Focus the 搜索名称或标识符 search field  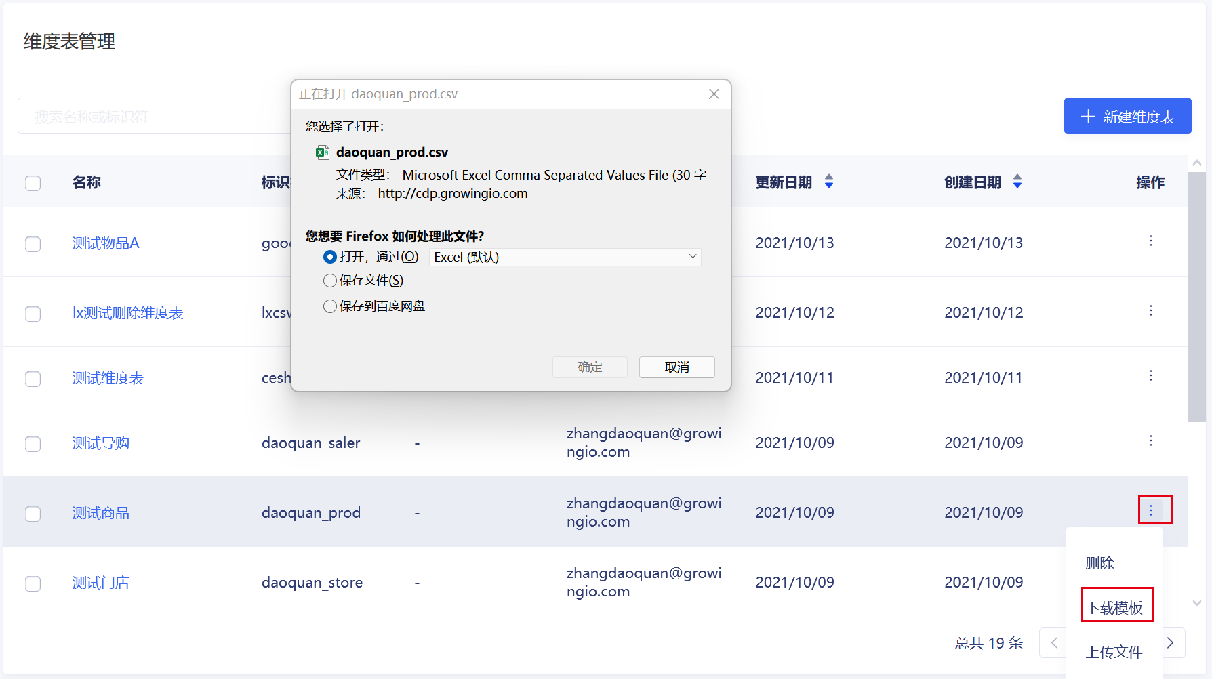pos(155,117)
